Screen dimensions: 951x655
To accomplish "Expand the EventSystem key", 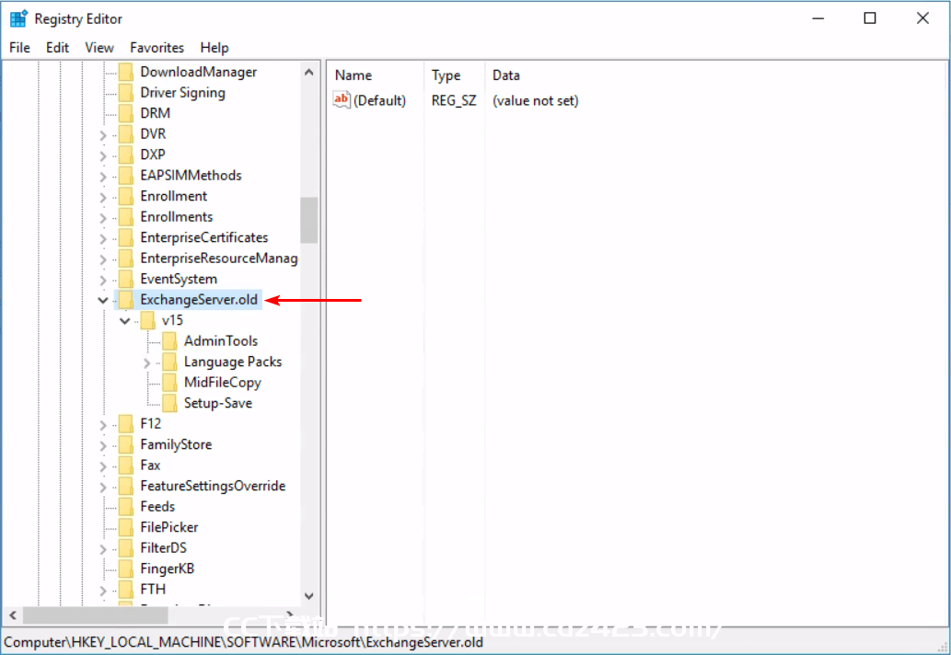I will point(103,280).
